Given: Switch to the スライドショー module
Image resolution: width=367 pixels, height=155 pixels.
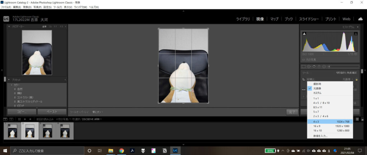Looking at the screenshot, I should pos(309,19).
